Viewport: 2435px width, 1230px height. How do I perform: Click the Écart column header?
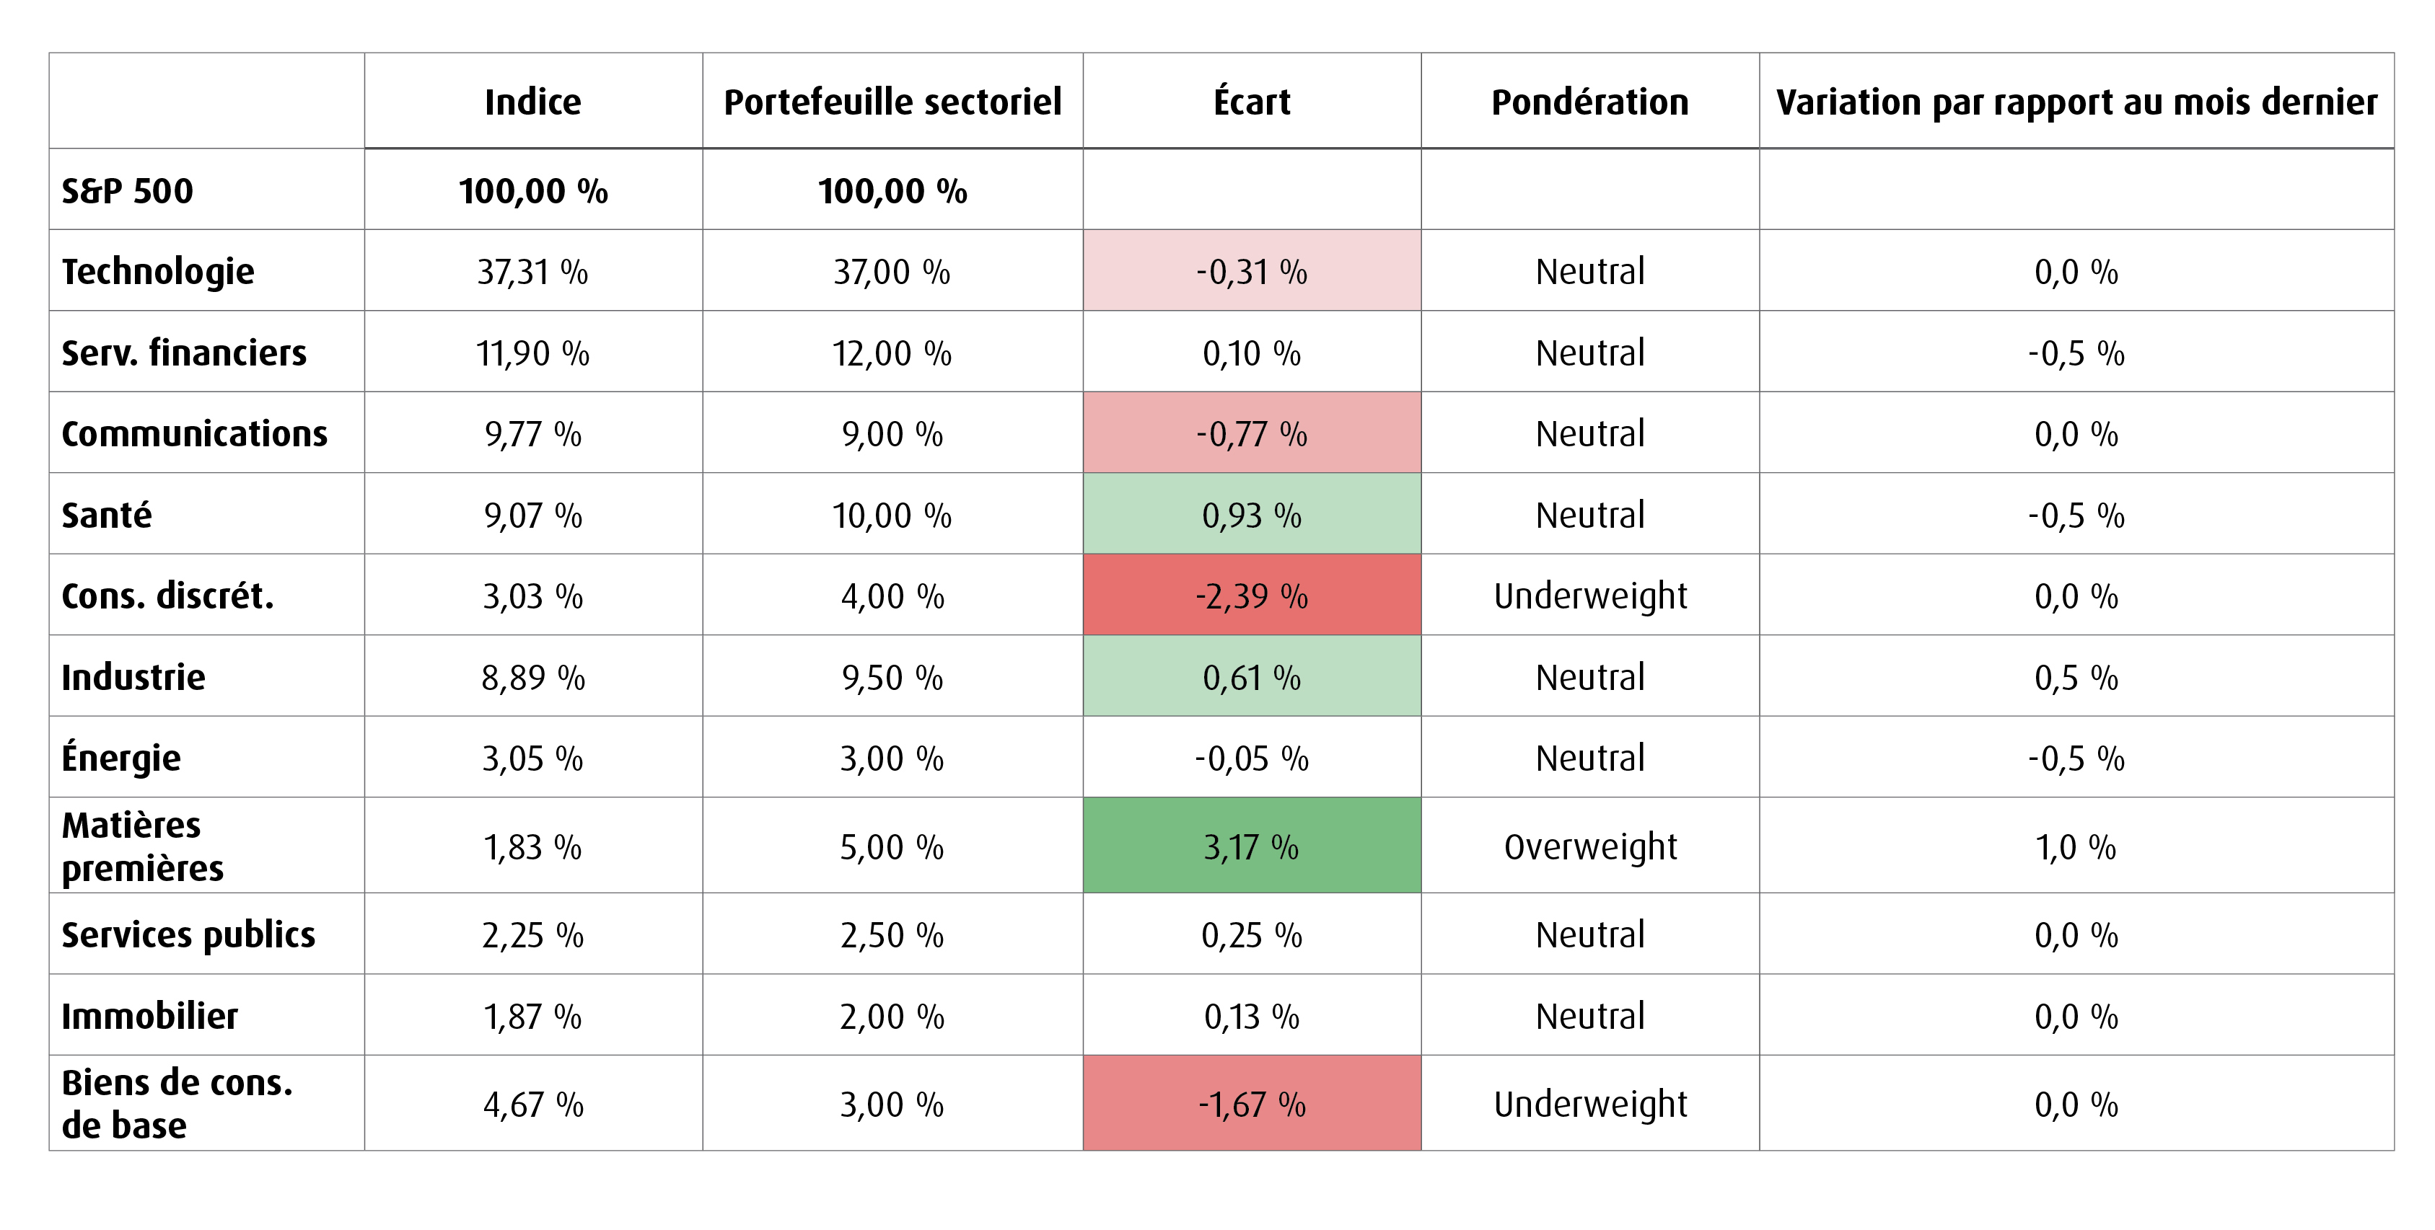1252,100
